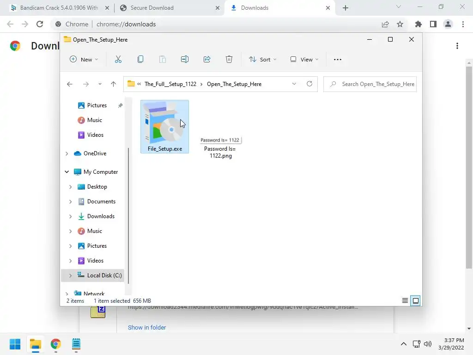Click the Cut scissors icon in Explorer toolbar

(118, 60)
